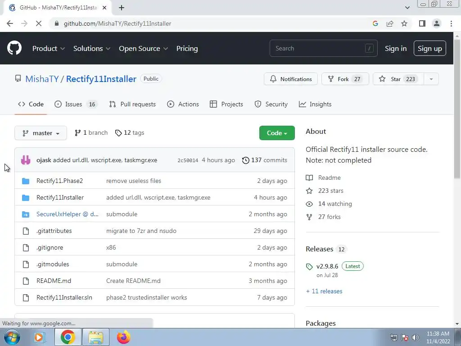Screen dimensions: 461x346
Task: Open the green Code dropdown
Action: click(x=277, y=133)
